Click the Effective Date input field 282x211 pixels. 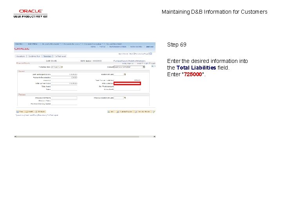[56, 67]
